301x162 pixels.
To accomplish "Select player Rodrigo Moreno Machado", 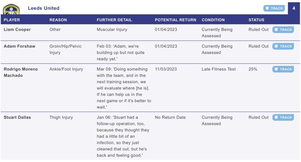I will tap(21, 72).
